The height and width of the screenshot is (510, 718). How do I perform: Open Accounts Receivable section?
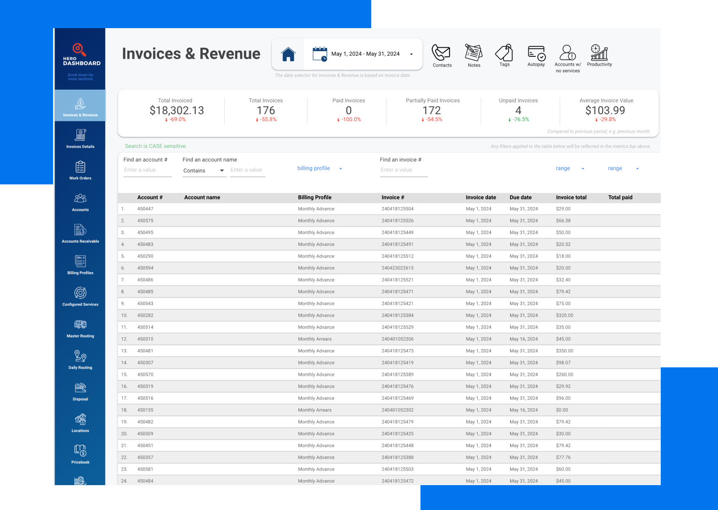coord(80,233)
